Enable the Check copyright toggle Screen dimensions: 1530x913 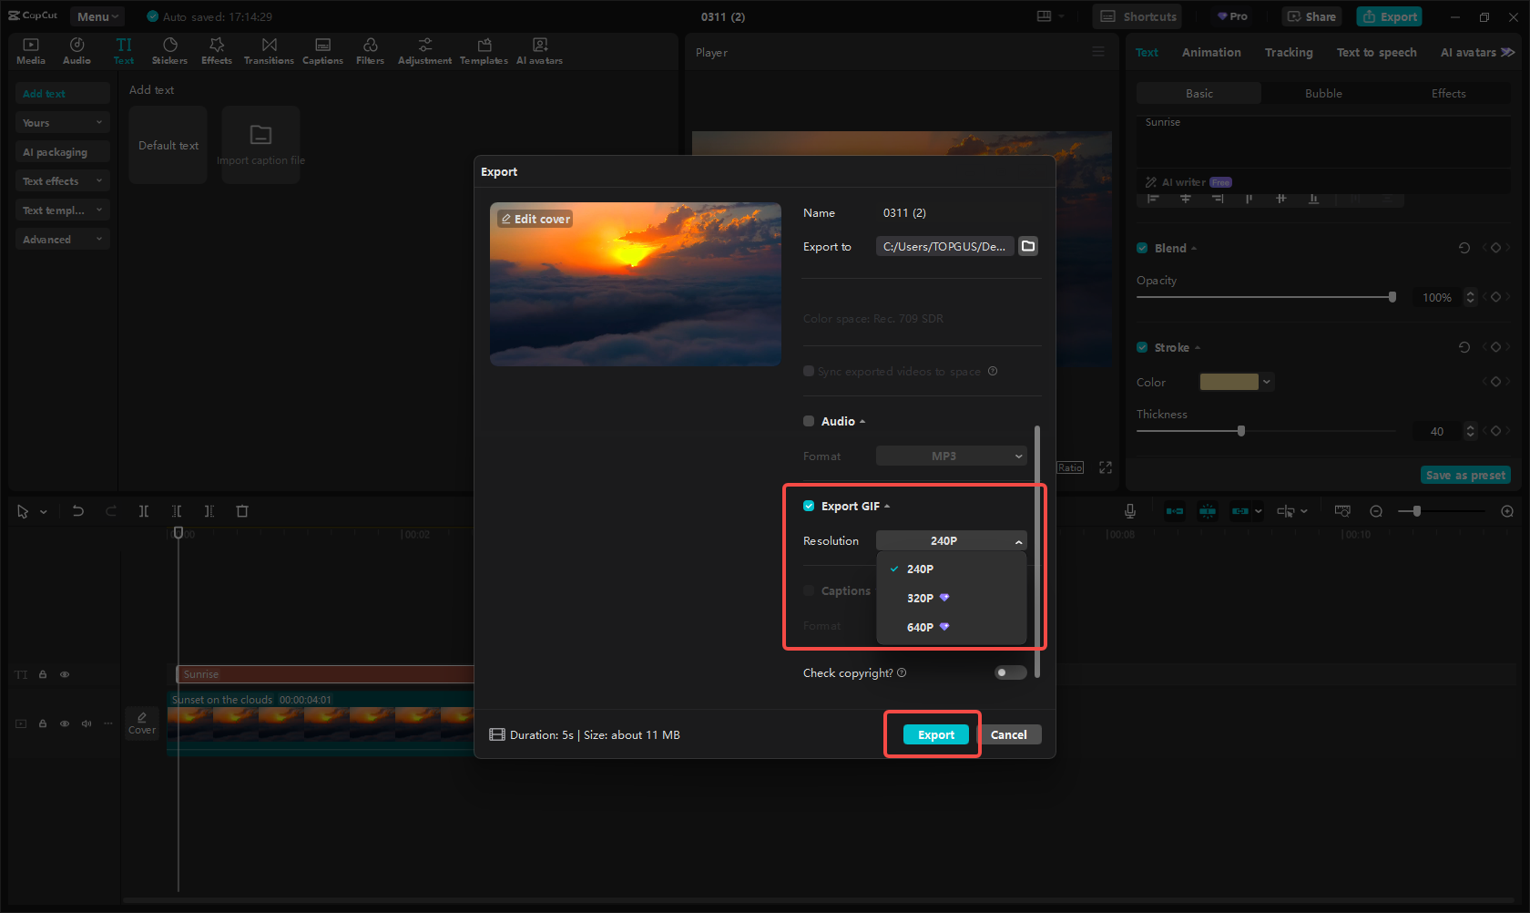1010,672
